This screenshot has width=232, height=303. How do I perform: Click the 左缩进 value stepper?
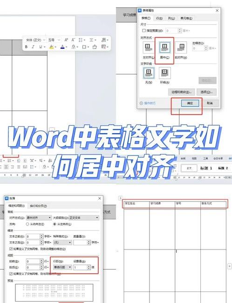pyautogui.click(x=206, y=48)
